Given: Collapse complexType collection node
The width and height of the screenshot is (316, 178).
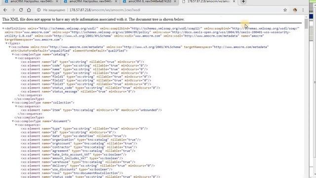Looking at the screenshot, I should pos(13,103).
